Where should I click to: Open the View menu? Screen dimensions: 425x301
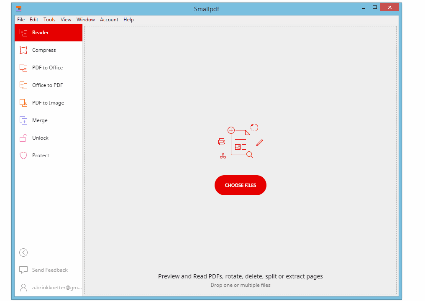click(66, 20)
